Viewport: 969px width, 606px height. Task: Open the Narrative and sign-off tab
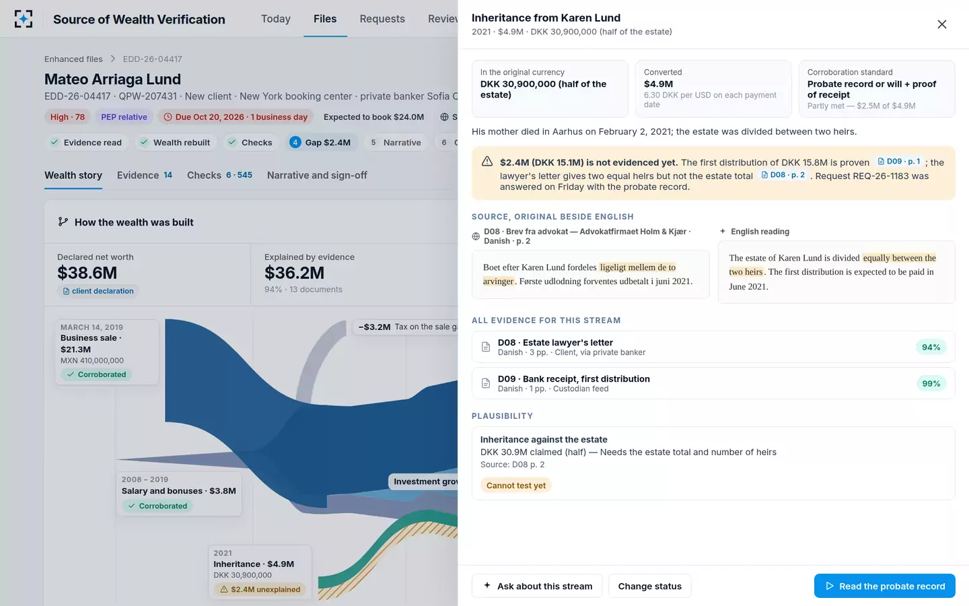[317, 175]
